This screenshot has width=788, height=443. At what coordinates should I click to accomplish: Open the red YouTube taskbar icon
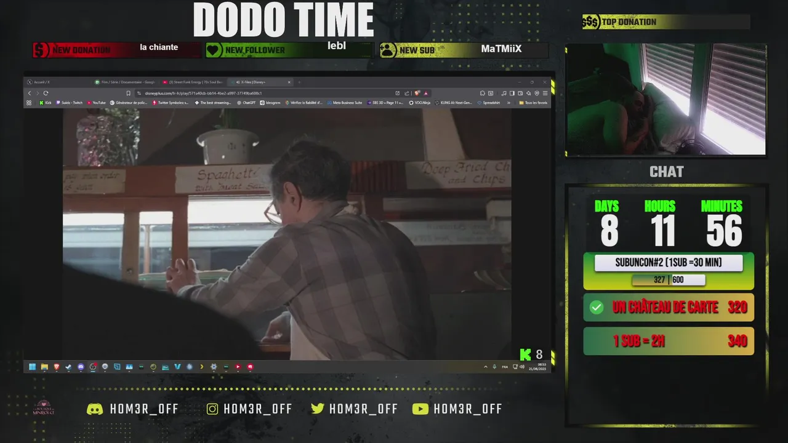pos(238,367)
